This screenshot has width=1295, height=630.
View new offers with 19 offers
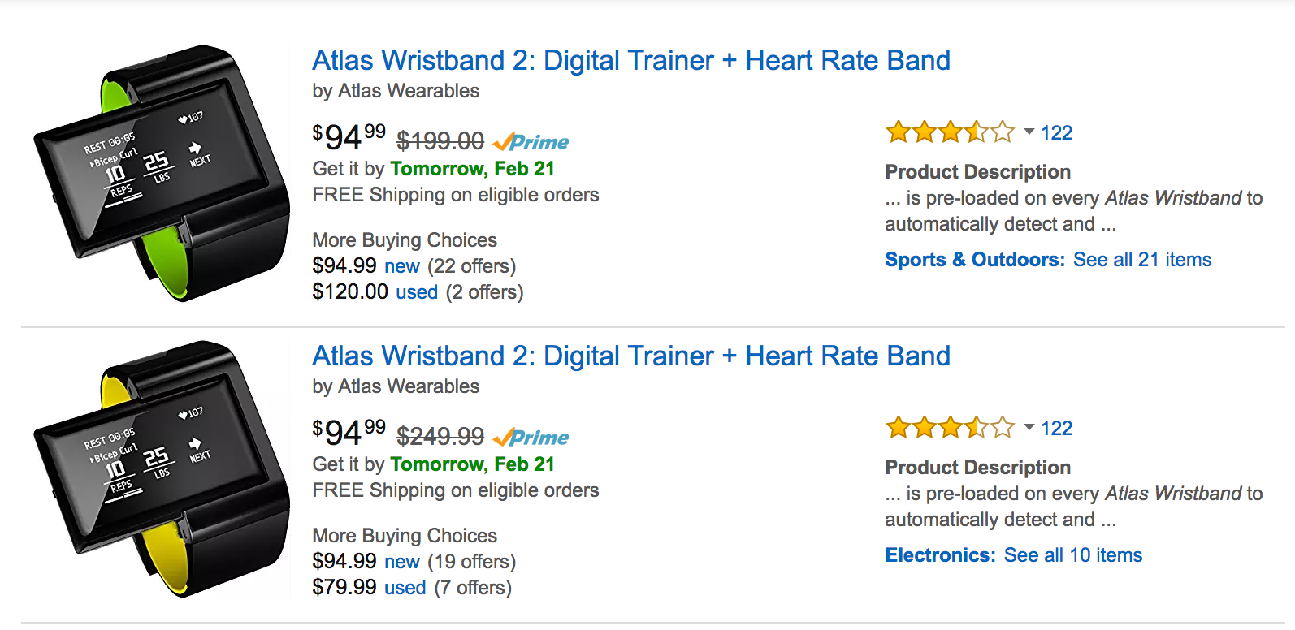tap(401, 562)
